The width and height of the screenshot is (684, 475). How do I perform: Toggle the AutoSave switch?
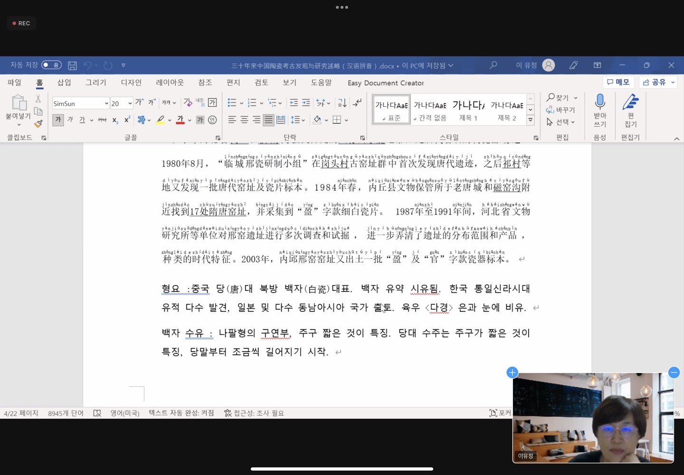click(51, 65)
